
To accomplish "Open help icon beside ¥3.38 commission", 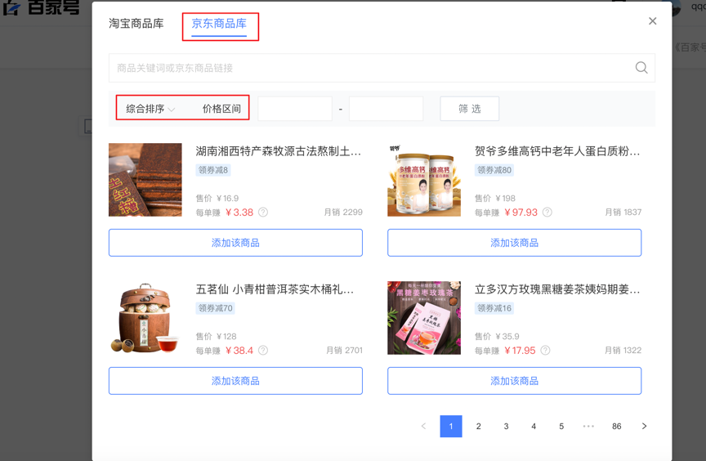I will pyautogui.click(x=263, y=212).
